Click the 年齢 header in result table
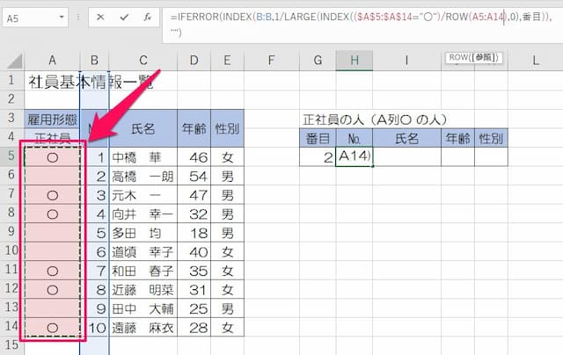This screenshot has height=355, width=563. coord(457,139)
